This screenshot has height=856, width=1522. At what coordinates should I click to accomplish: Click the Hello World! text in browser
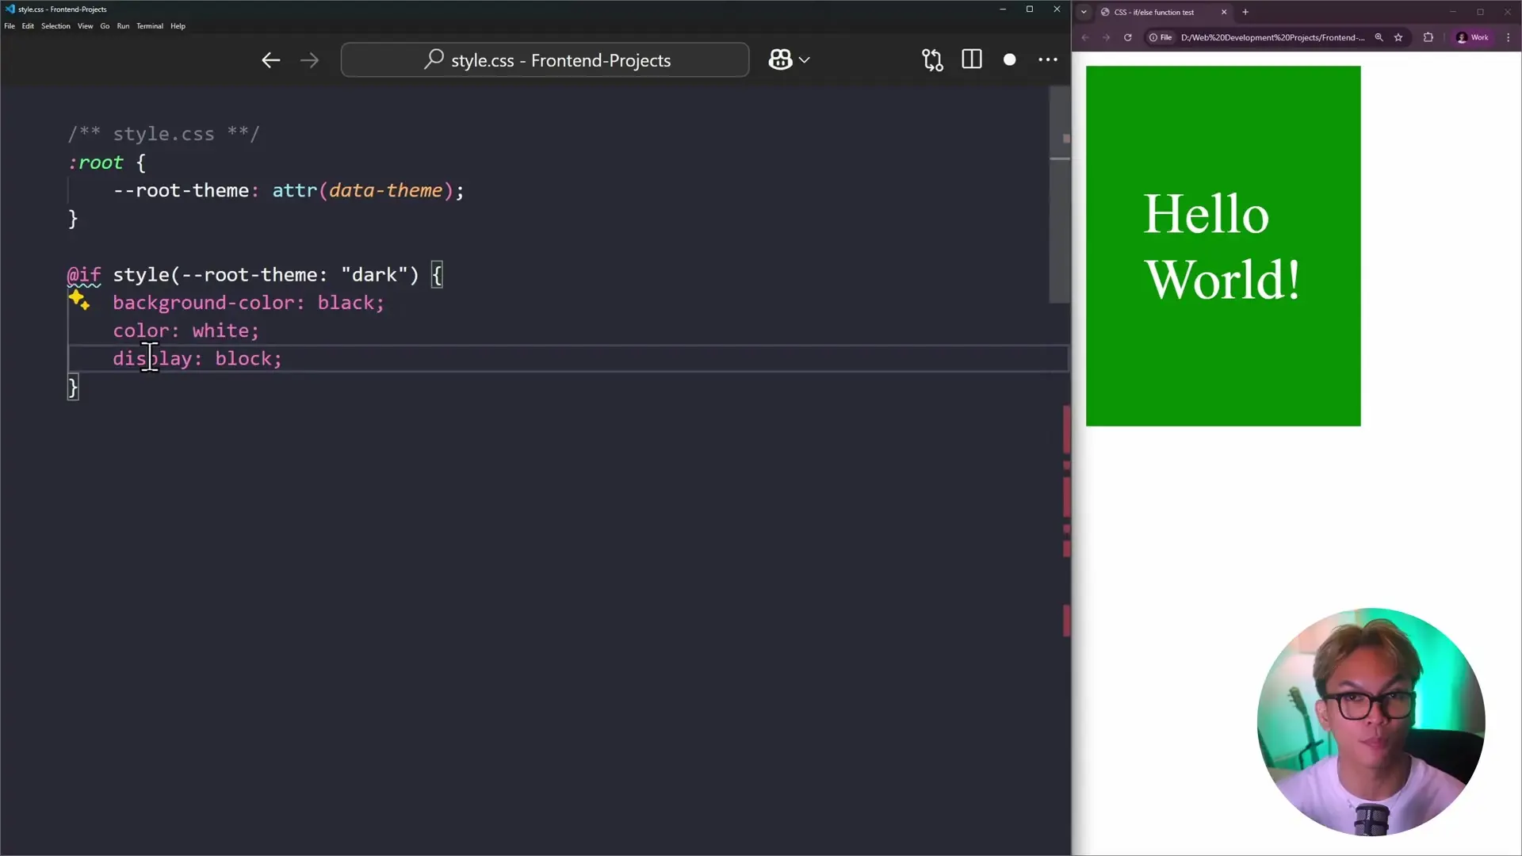coord(1222,246)
